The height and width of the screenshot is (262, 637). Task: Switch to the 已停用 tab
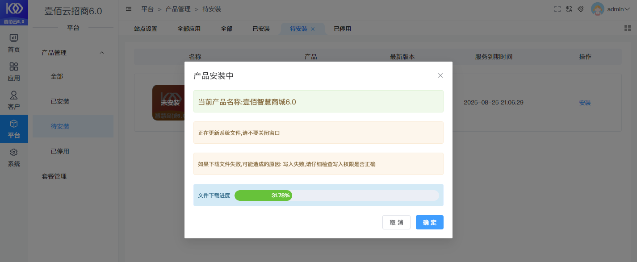343,29
